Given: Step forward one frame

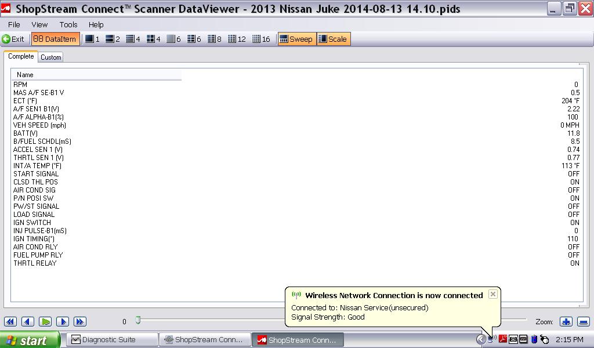Looking at the screenshot, I should click(x=63, y=321).
